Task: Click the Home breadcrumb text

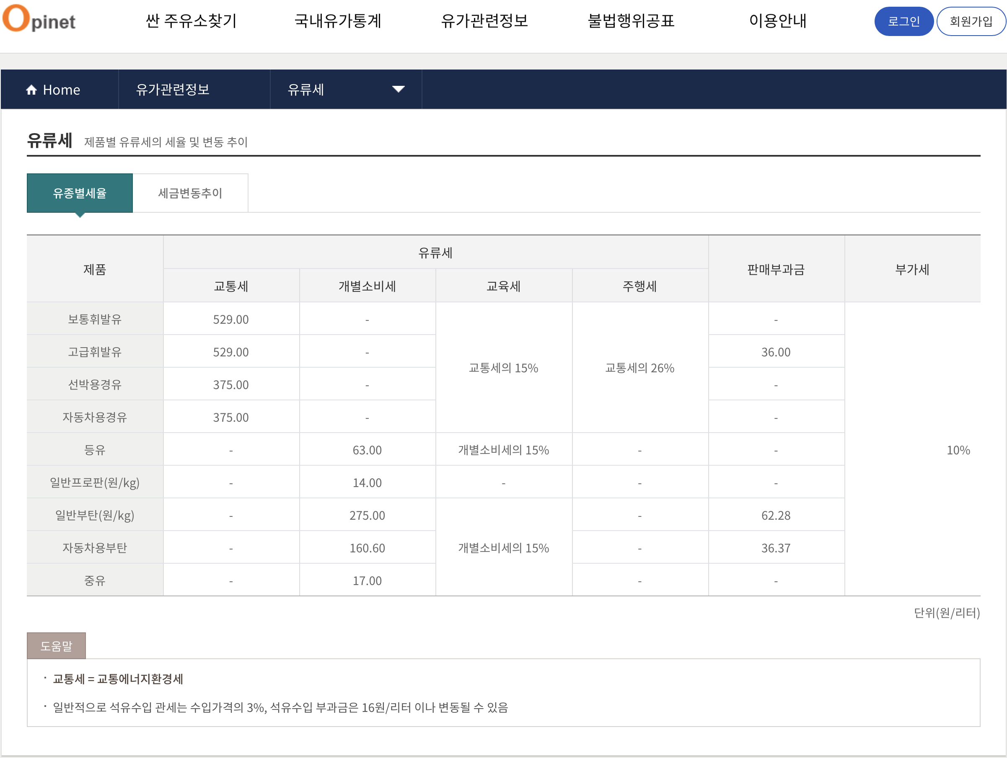Action: pos(62,90)
